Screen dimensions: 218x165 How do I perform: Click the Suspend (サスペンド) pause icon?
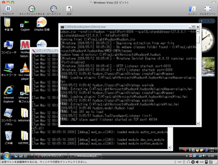[x=8, y=9]
